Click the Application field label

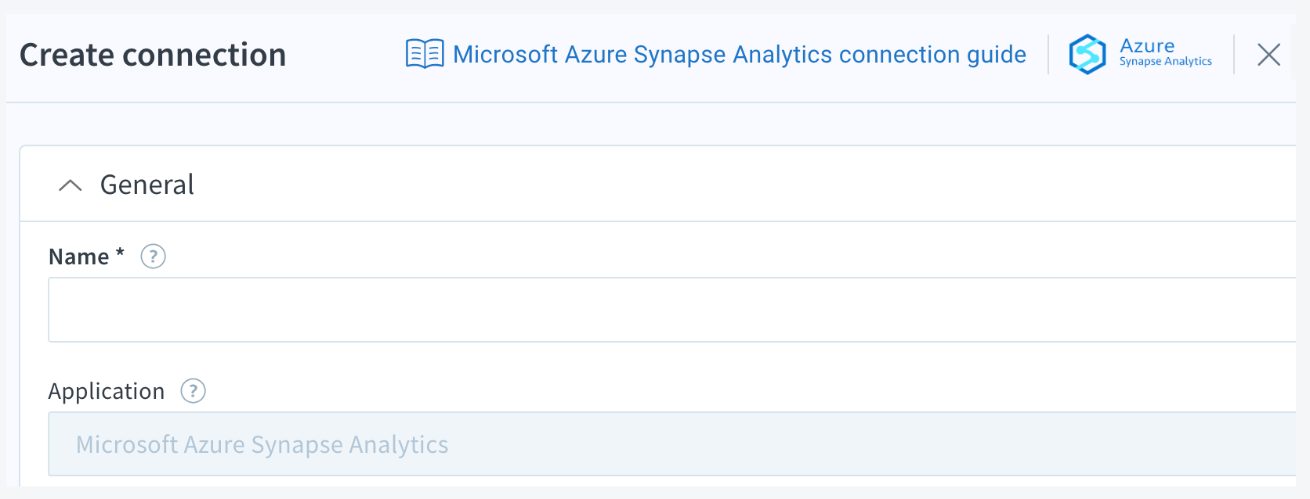[106, 390]
